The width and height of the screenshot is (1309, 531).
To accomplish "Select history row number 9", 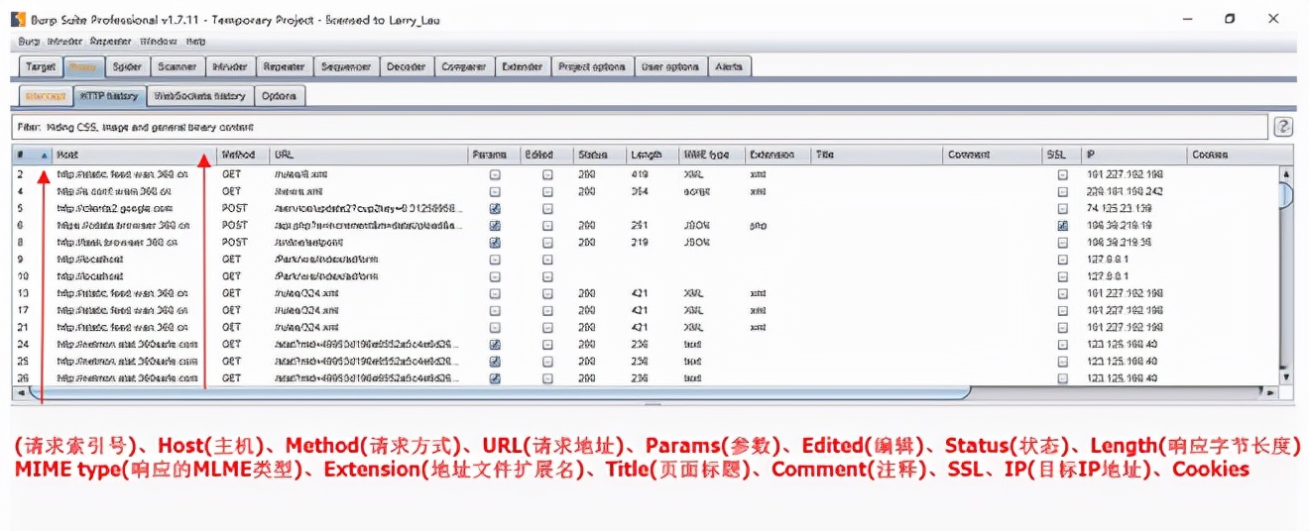I will 645,260.
